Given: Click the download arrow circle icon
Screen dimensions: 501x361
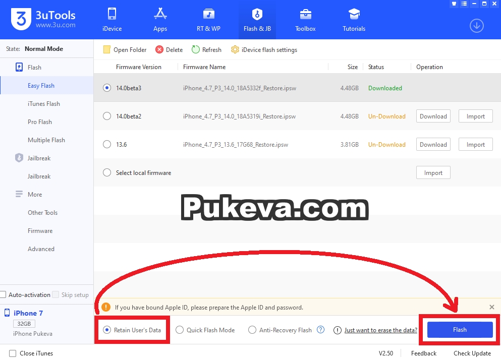Looking at the screenshot, I should (x=476, y=25).
